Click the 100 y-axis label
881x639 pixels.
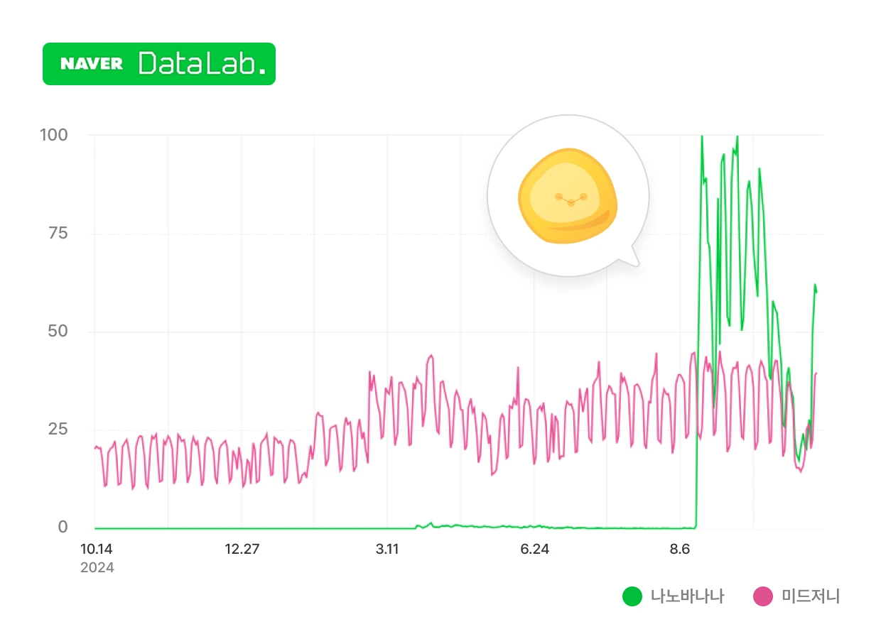[53, 135]
